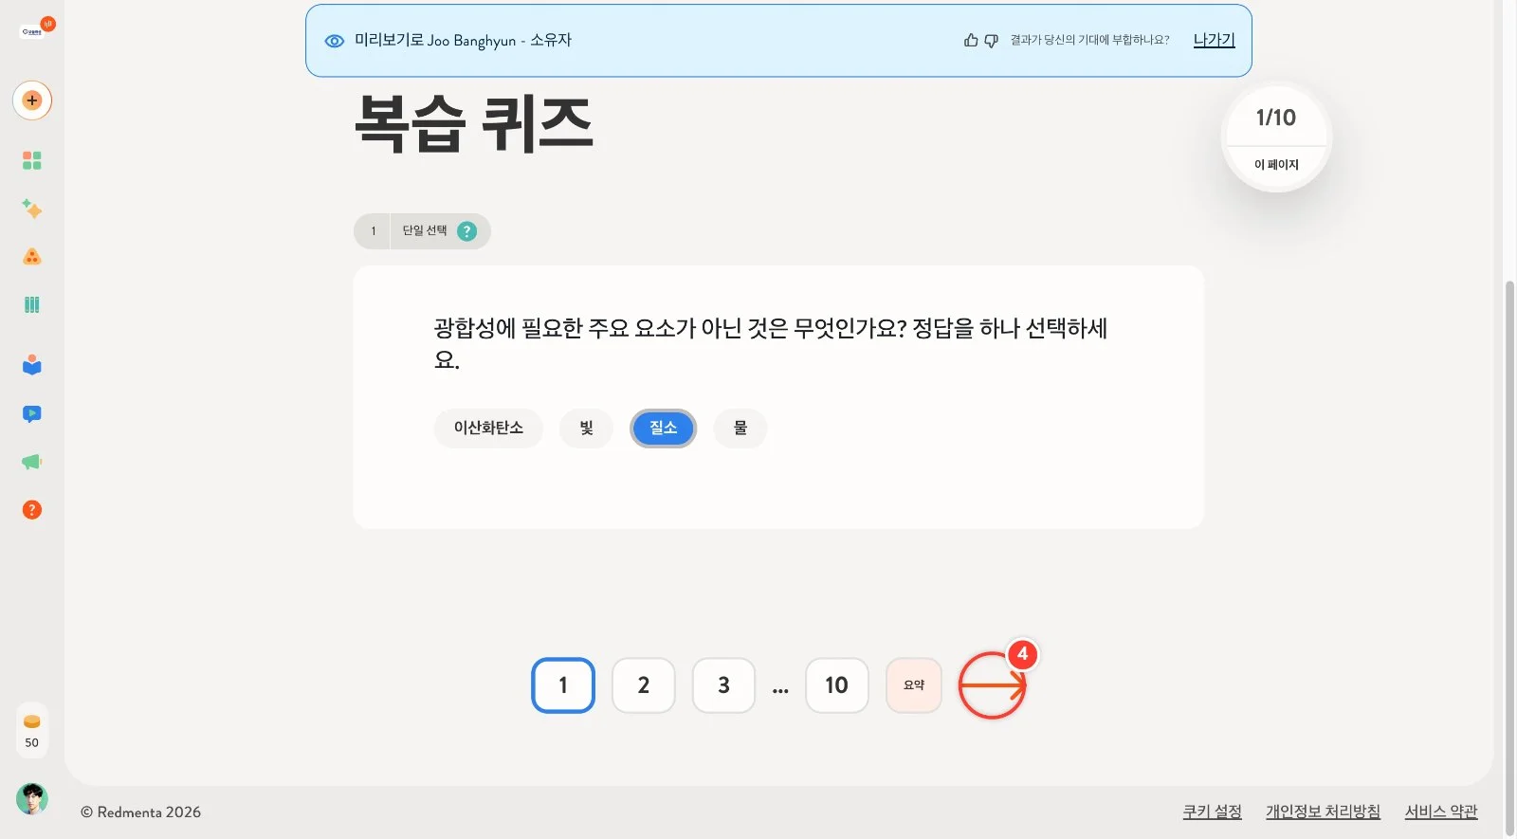Click the sparkle AI icon in sidebar
Image resolution: width=1517 pixels, height=839 pixels.
(32, 209)
